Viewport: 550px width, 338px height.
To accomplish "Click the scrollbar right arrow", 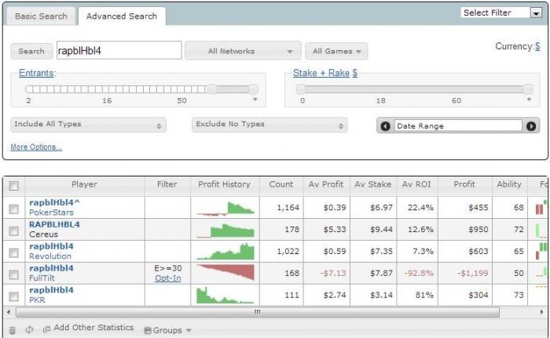I will pyautogui.click(x=541, y=312).
